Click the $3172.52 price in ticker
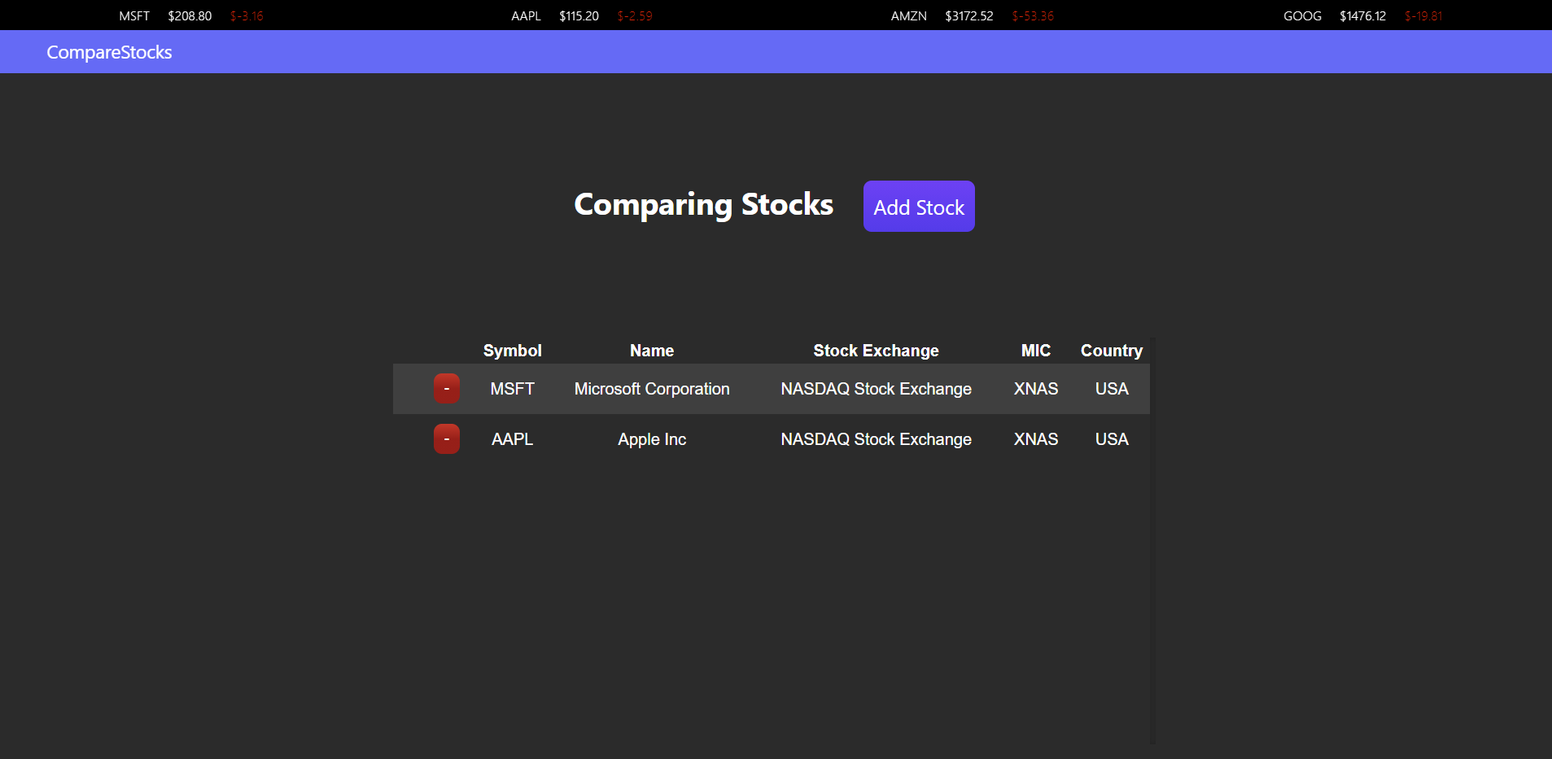Screen dimensions: 1552x759 pos(969,16)
